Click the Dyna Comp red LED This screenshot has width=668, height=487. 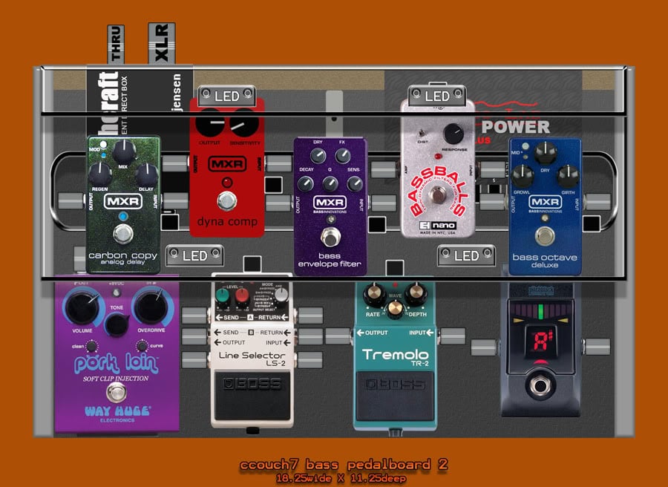pos(227,183)
